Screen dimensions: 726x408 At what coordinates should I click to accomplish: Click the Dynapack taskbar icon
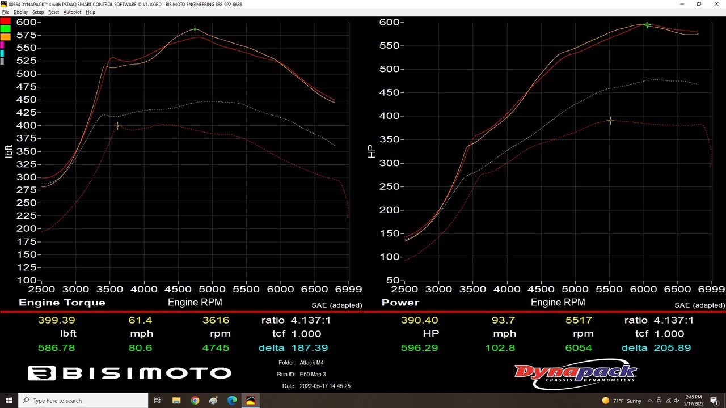point(250,401)
